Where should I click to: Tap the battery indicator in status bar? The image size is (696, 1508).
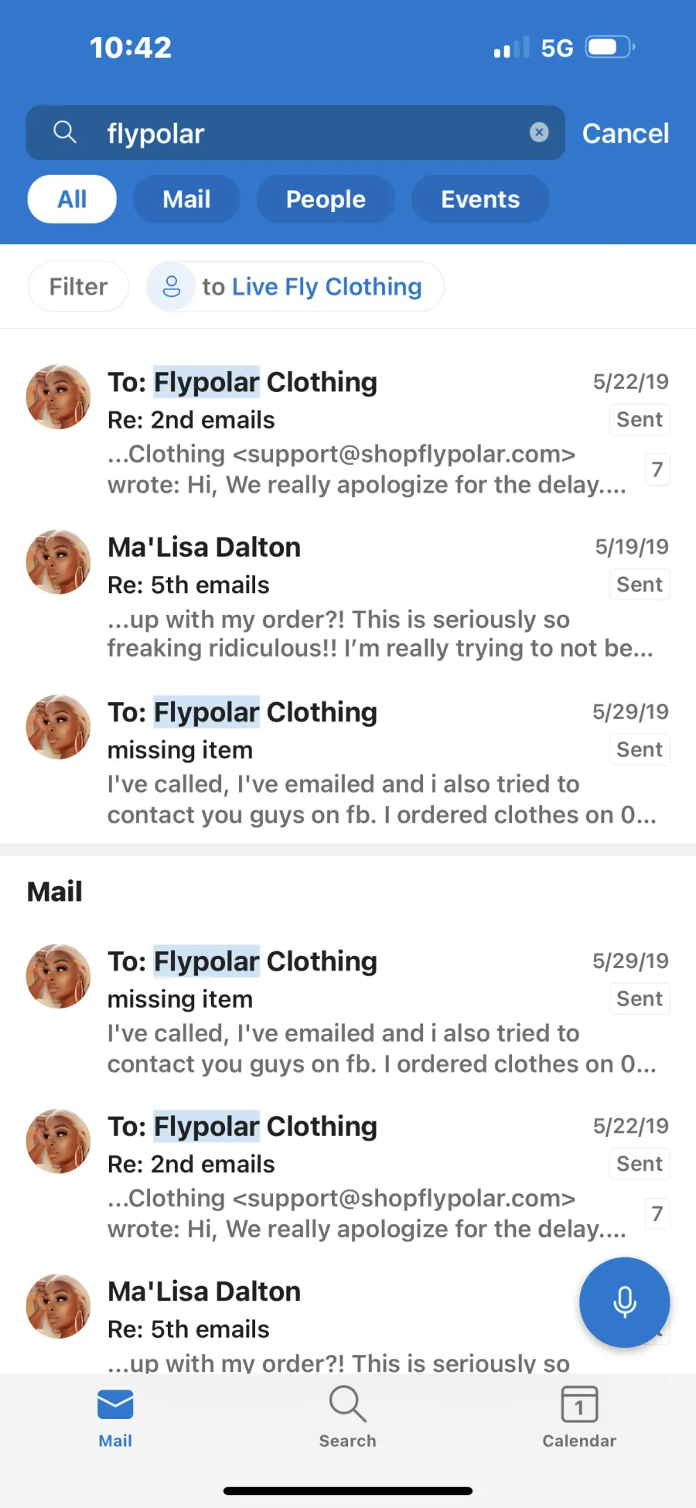[x=609, y=48]
